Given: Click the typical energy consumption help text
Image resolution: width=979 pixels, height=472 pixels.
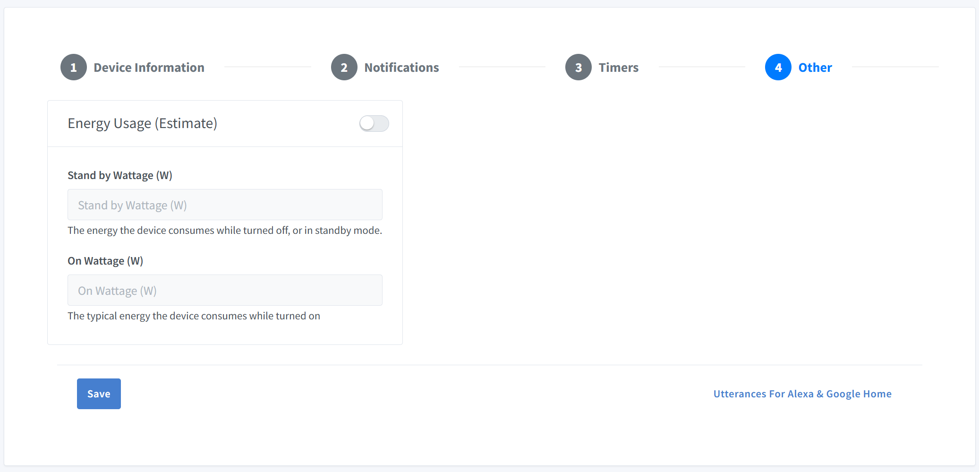Looking at the screenshot, I should [x=194, y=316].
